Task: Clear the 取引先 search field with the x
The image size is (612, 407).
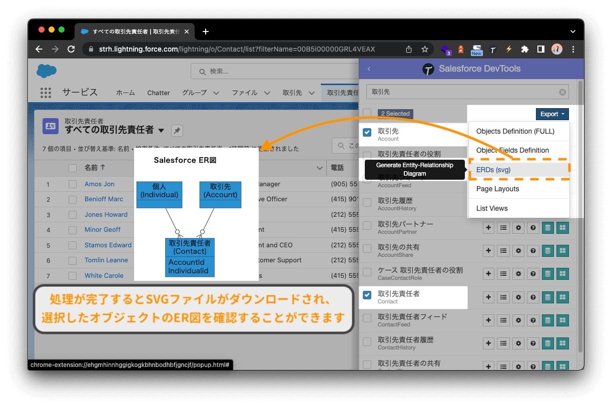Action: pyautogui.click(x=562, y=92)
